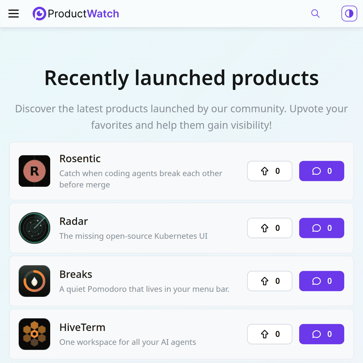Open comments for Rosentic
The image size is (363, 363).
322,171
